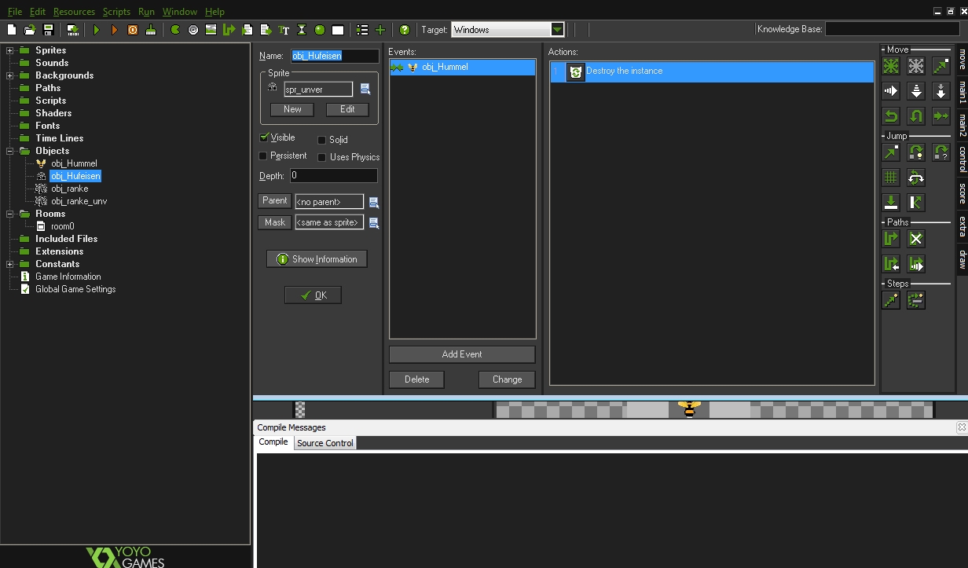Toggle the Visible checkbox
Viewport: 968px width, 568px height.
point(264,137)
